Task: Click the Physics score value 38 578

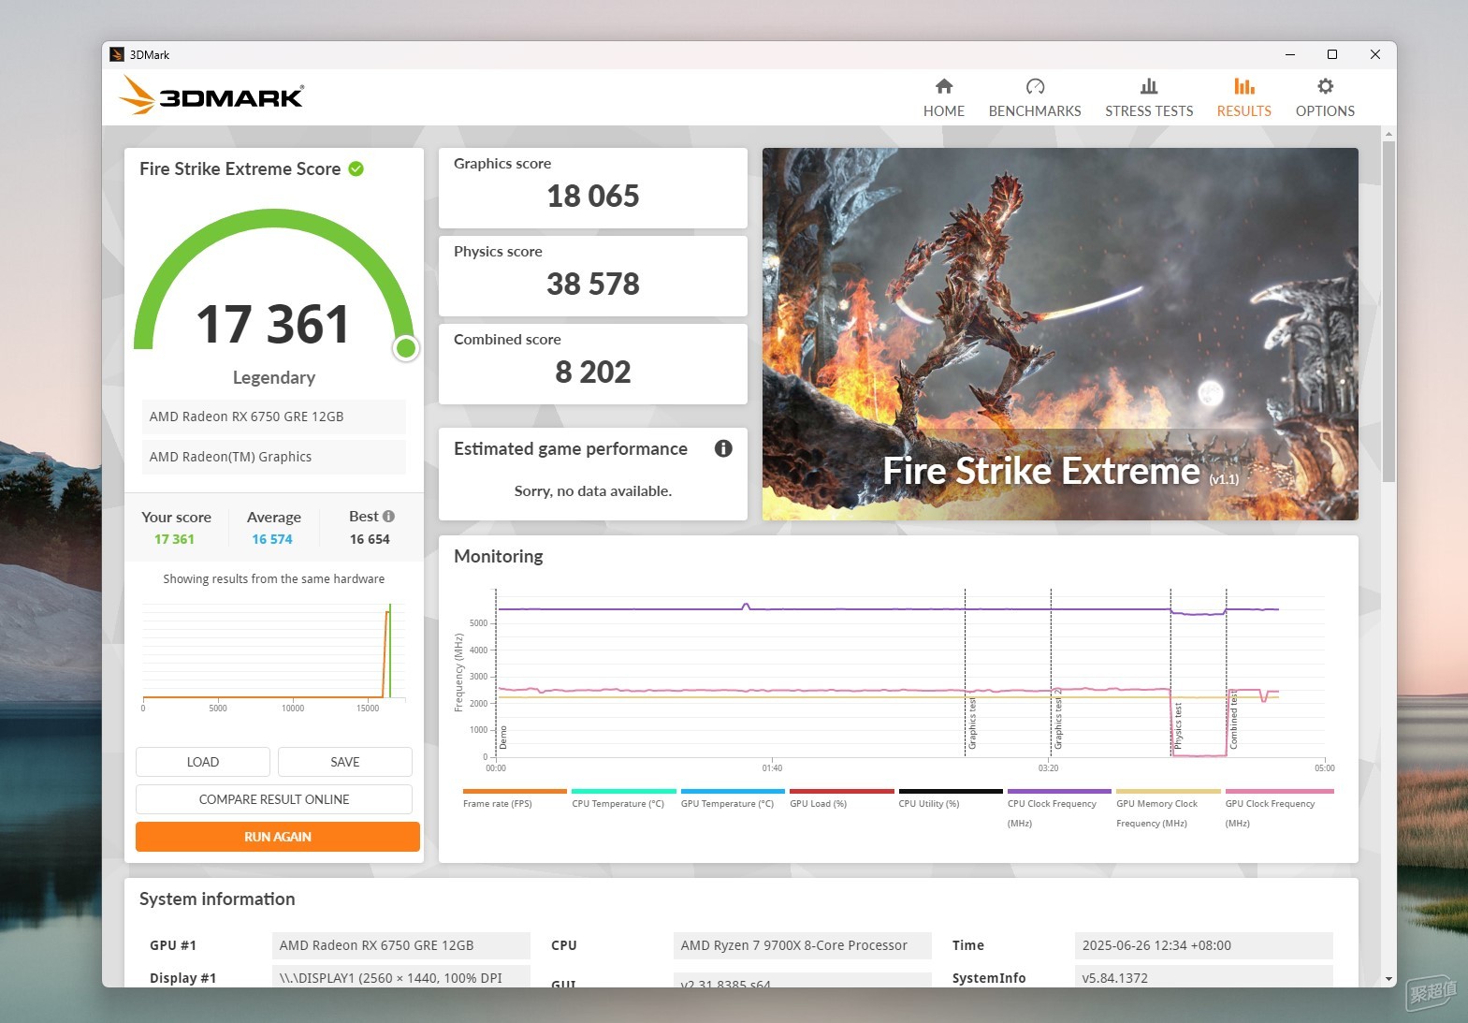Action: click(x=593, y=284)
